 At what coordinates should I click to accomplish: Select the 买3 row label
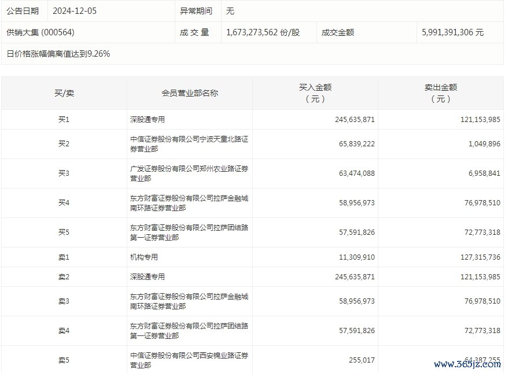[64, 173]
